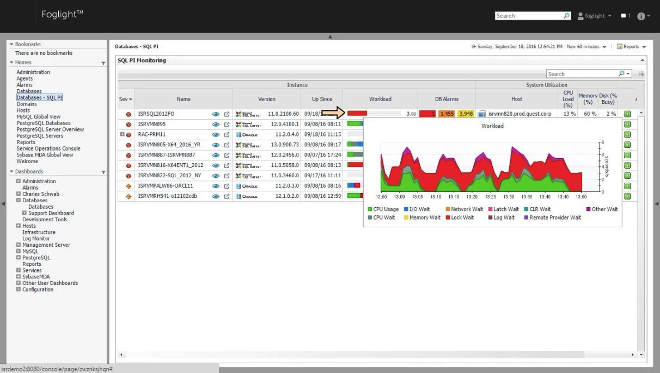The width and height of the screenshot is (660, 373).
Task: Click the green status icon in ISRVMRH541-o12102cdb row
Action: 627,196
